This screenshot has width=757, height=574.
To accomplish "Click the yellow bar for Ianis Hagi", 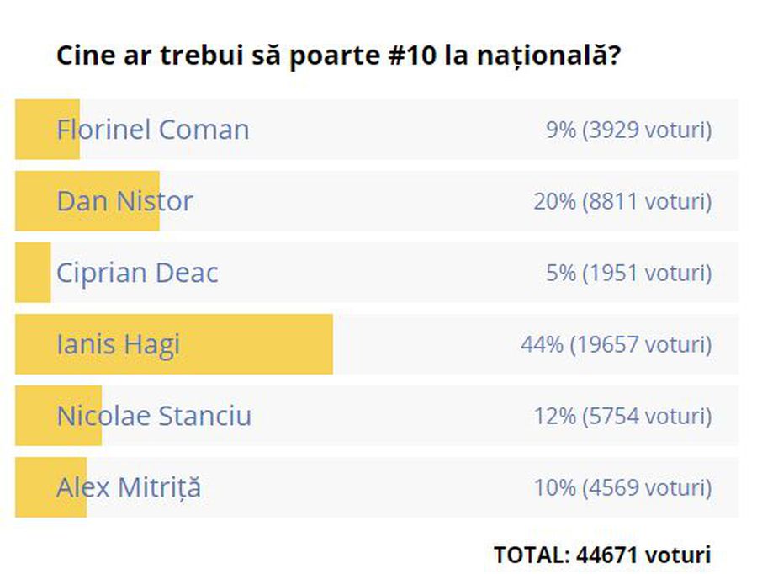I will coord(174,344).
